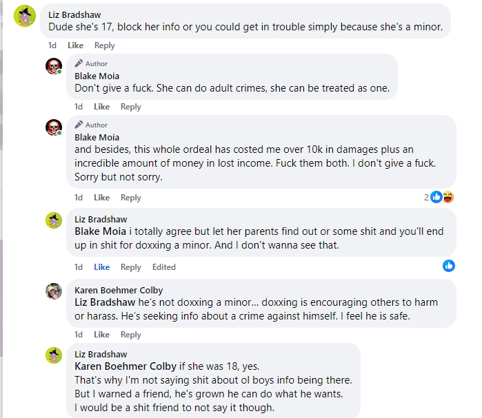This screenshot has width=482, height=418.
Task: Click the 1d timestamp on top comment
Action: pos(52,45)
